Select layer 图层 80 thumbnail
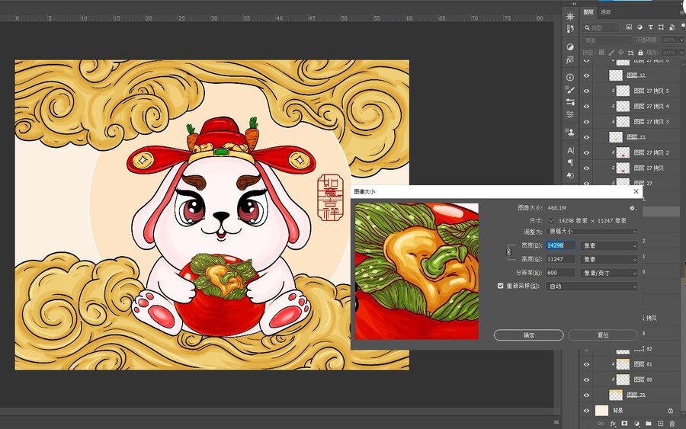This screenshot has width=686, height=429. (623, 379)
